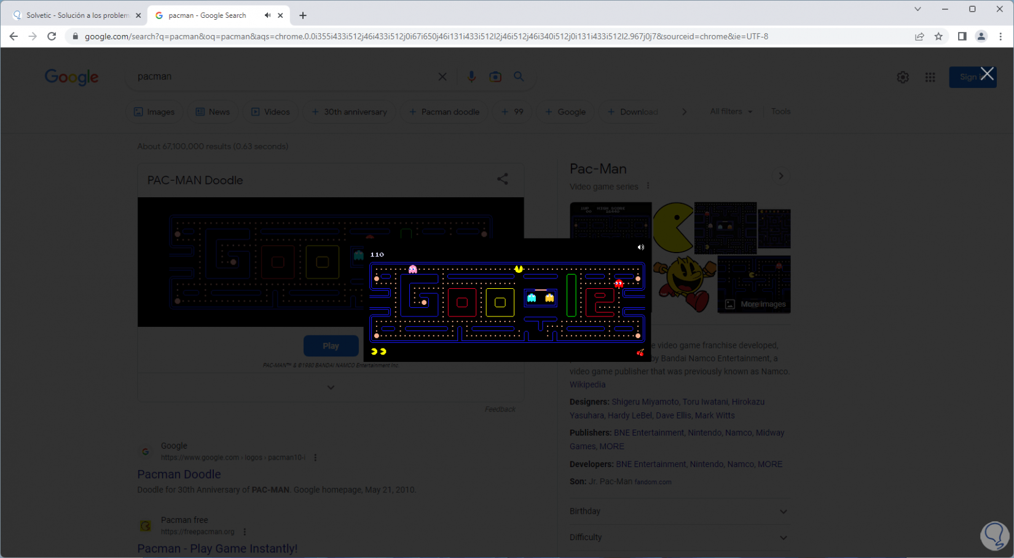
Task: Mute the Pac-Man game sound
Action: point(640,247)
